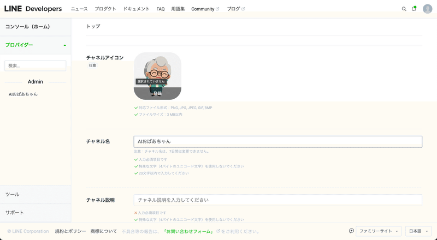Open the search magnifier icon

404,9
